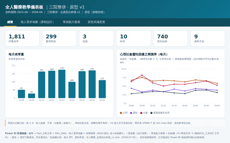Click the Power BI 對應建議 heading text

click(16, 133)
